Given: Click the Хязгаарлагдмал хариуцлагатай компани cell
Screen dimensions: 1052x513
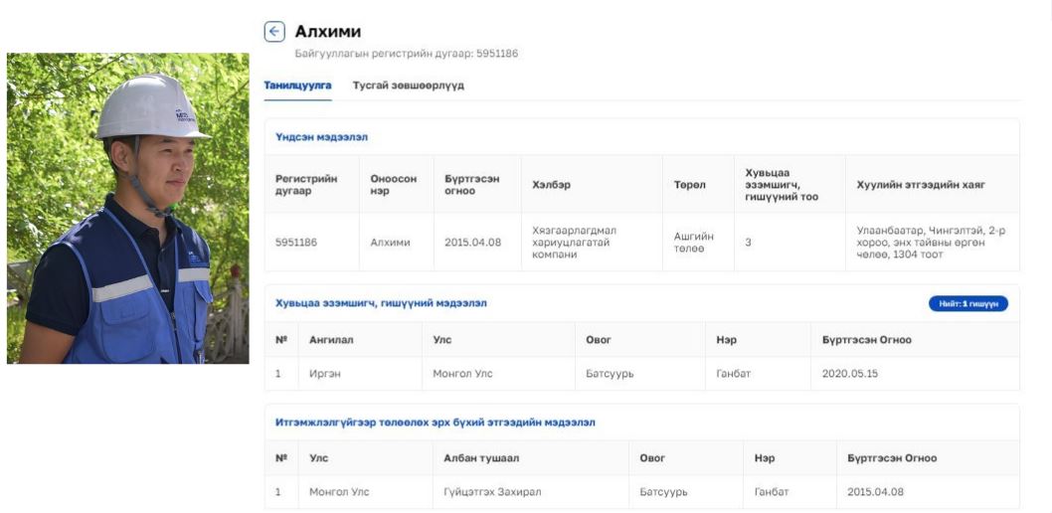Looking at the screenshot, I should (574, 243).
